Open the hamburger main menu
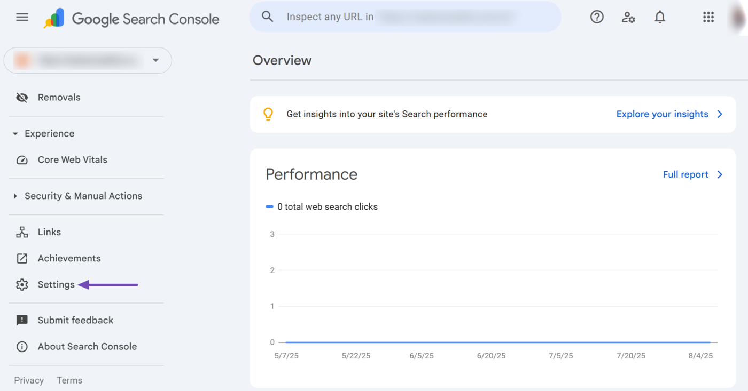This screenshot has height=391, width=748. pyautogui.click(x=22, y=18)
